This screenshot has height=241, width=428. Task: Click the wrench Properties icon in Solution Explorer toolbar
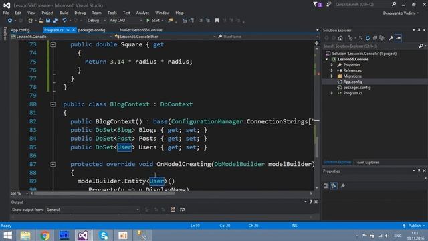[391, 38]
